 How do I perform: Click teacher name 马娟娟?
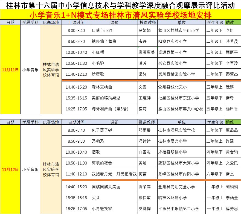[144, 31]
